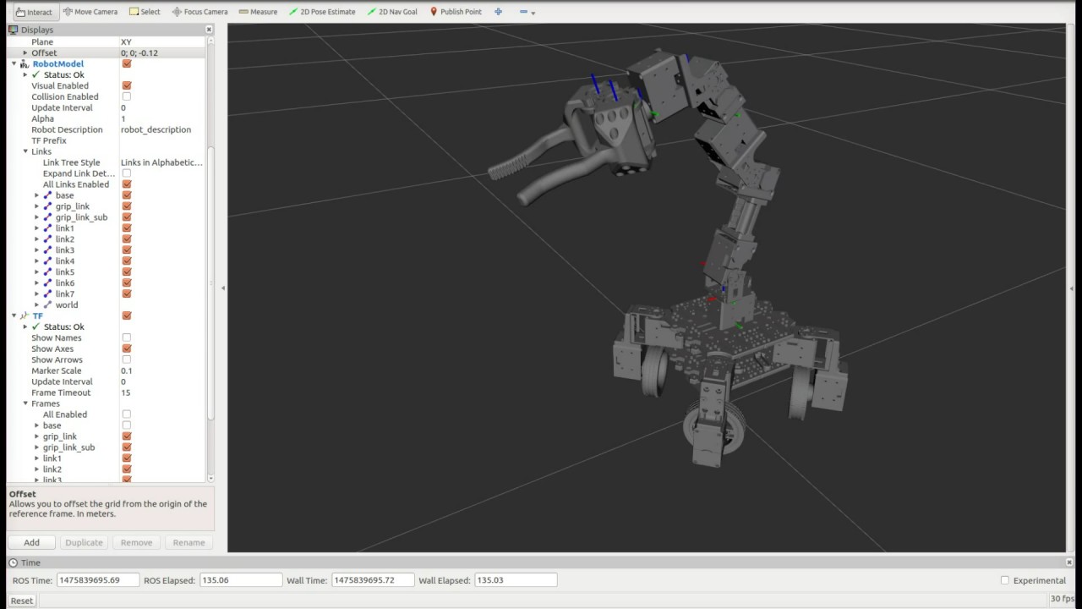Click the grip_link_sub link icon
The height and width of the screenshot is (609, 1082).
point(47,217)
